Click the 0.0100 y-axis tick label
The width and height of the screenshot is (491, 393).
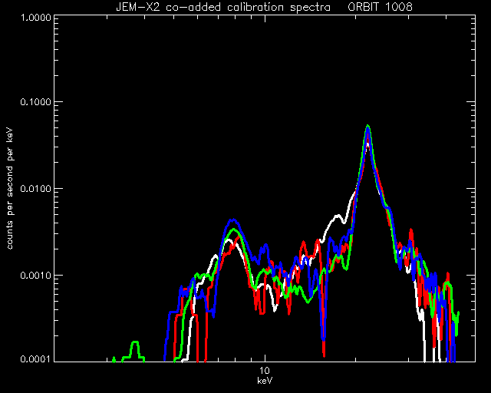tap(36, 189)
